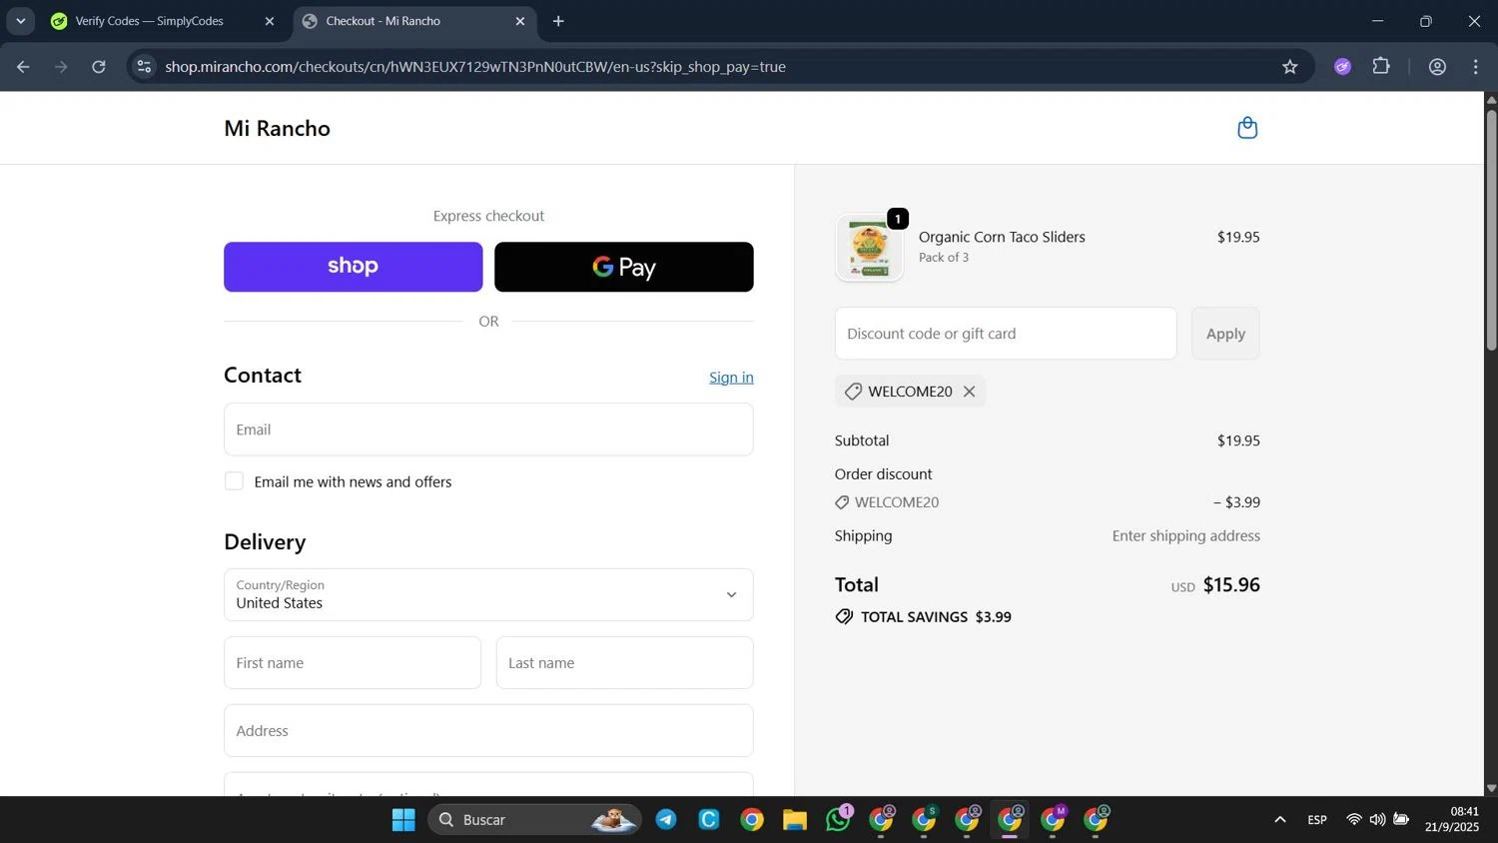Viewport: 1498px width, 843px height.
Task: Open the volume speaker icon
Action: pos(1377,820)
